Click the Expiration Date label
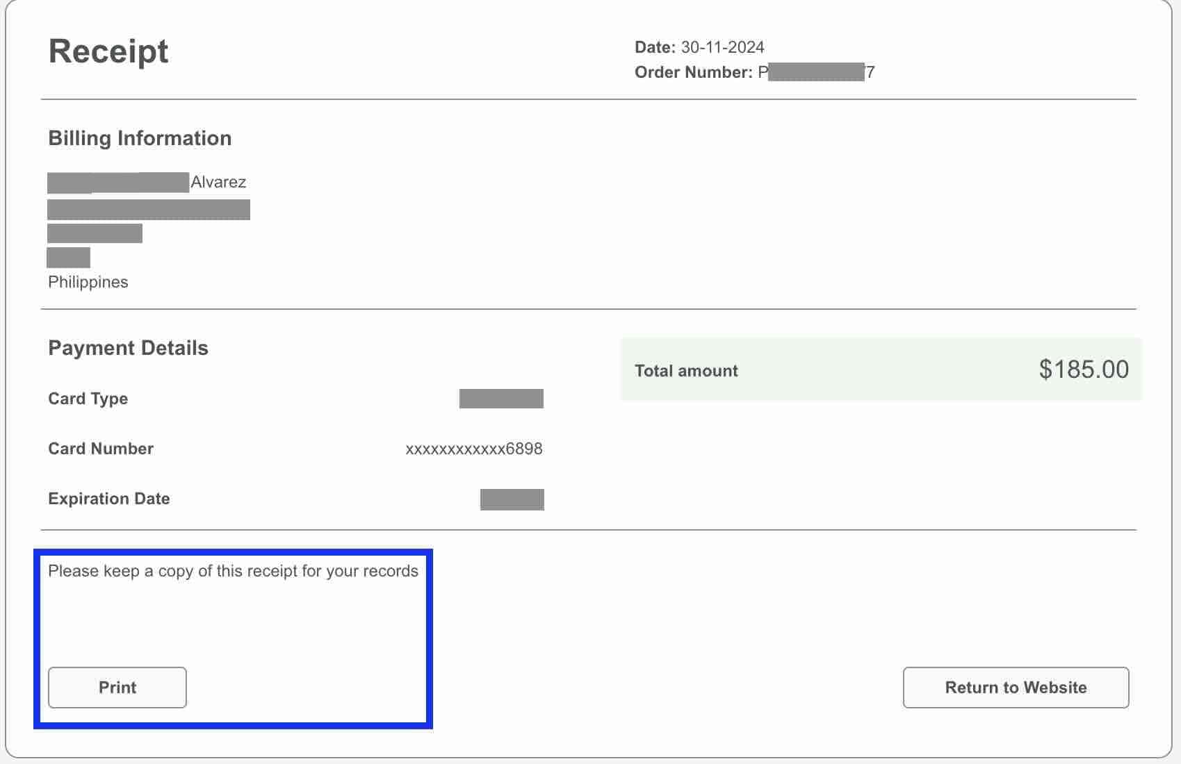Image resolution: width=1181 pixels, height=764 pixels. pyautogui.click(x=109, y=499)
